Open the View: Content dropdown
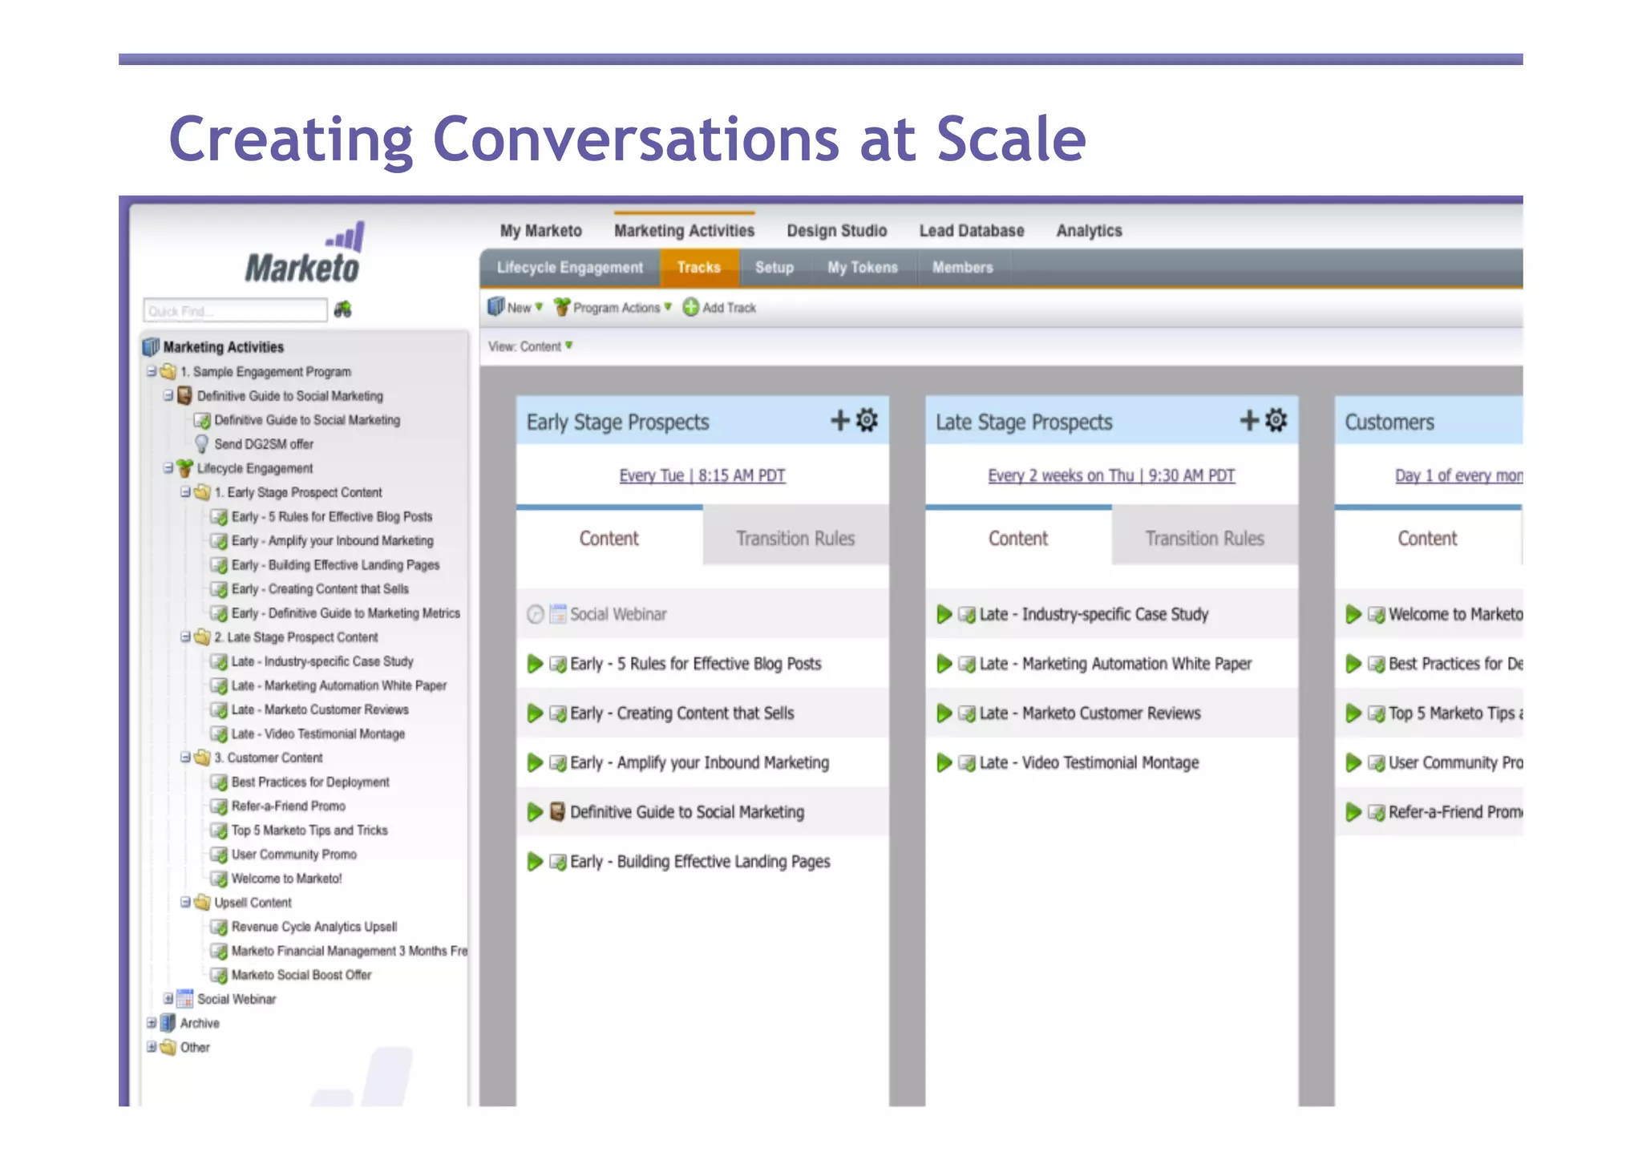The height and width of the screenshot is (1160, 1642). (x=531, y=346)
